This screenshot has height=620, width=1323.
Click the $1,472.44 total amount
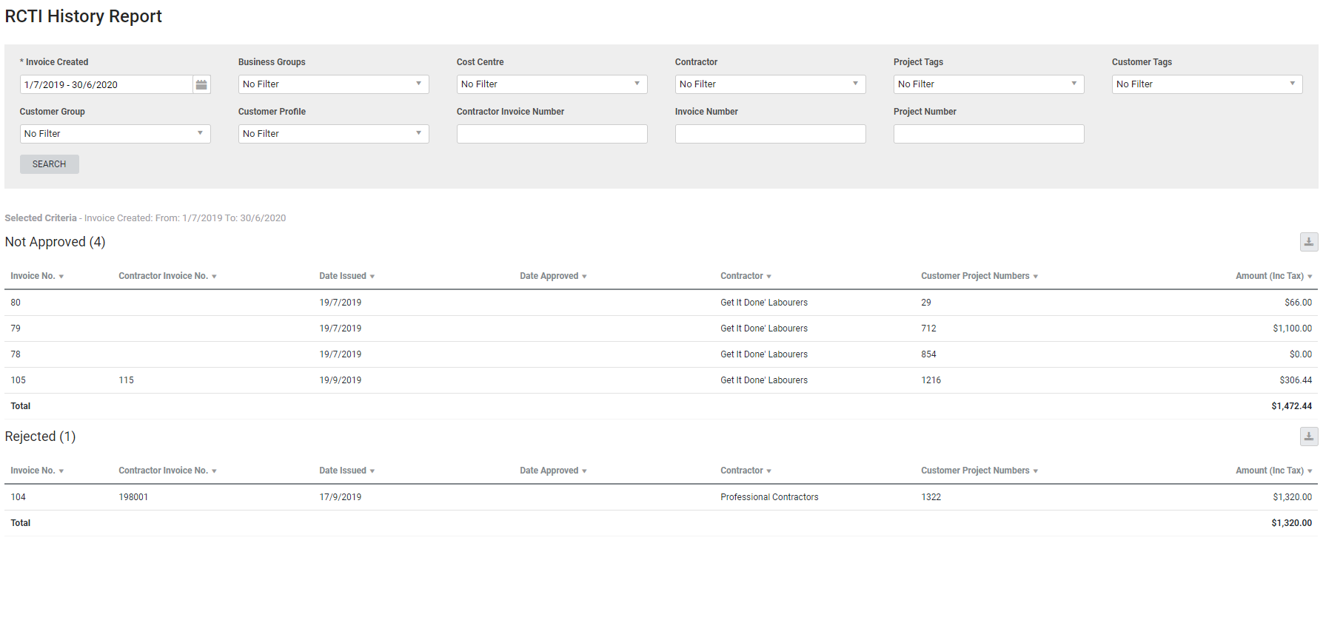point(1291,406)
